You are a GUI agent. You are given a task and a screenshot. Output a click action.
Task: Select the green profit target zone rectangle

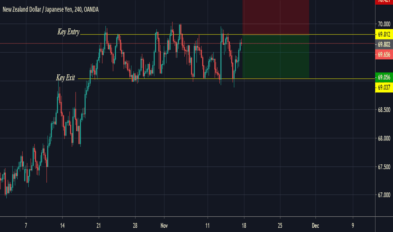pyautogui.click(x=276, y=57)
